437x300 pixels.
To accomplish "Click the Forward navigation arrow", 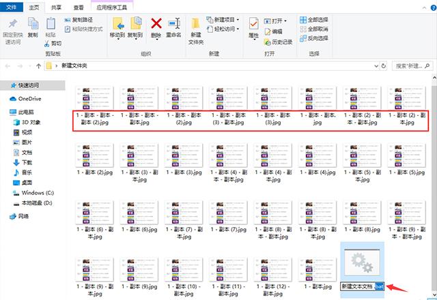I will [20, 66].
